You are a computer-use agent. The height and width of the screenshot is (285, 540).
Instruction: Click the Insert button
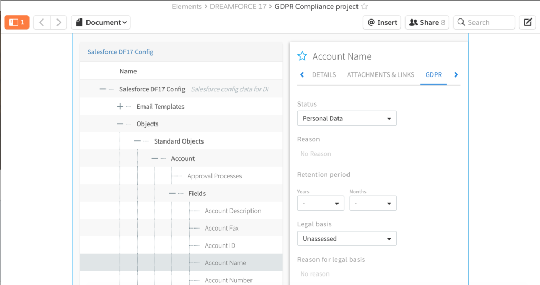tap(382, 22)
